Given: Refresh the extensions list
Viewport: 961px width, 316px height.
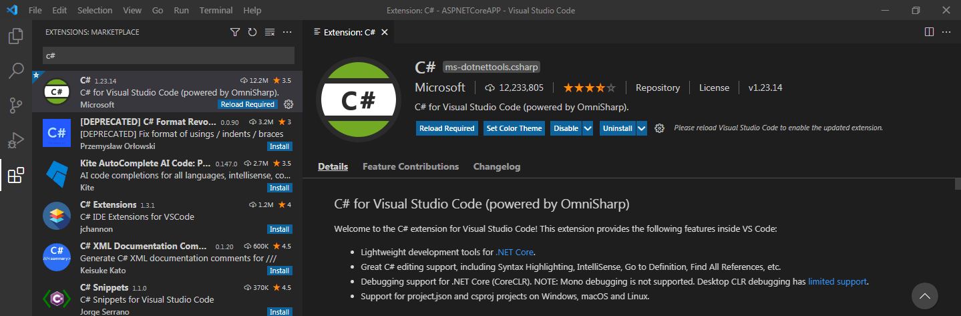Looking at the screenshot, I should pyautogui.click(x=252, y=32).
